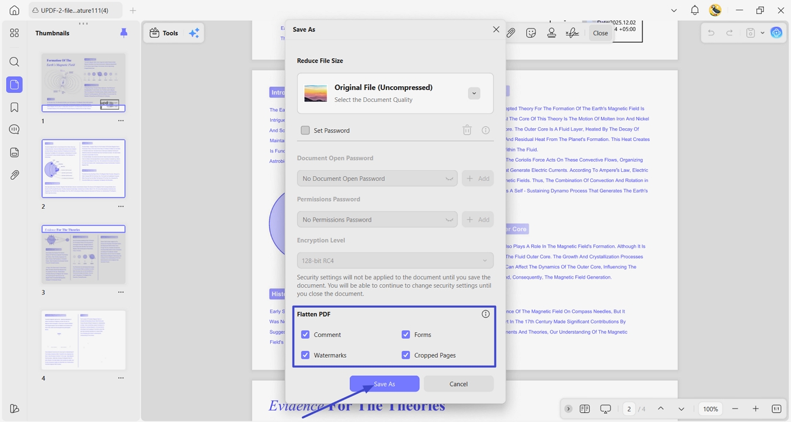Open the search tool in left sidebar
791x422 pixels.
pyautogui.click(x=15, y=62)
